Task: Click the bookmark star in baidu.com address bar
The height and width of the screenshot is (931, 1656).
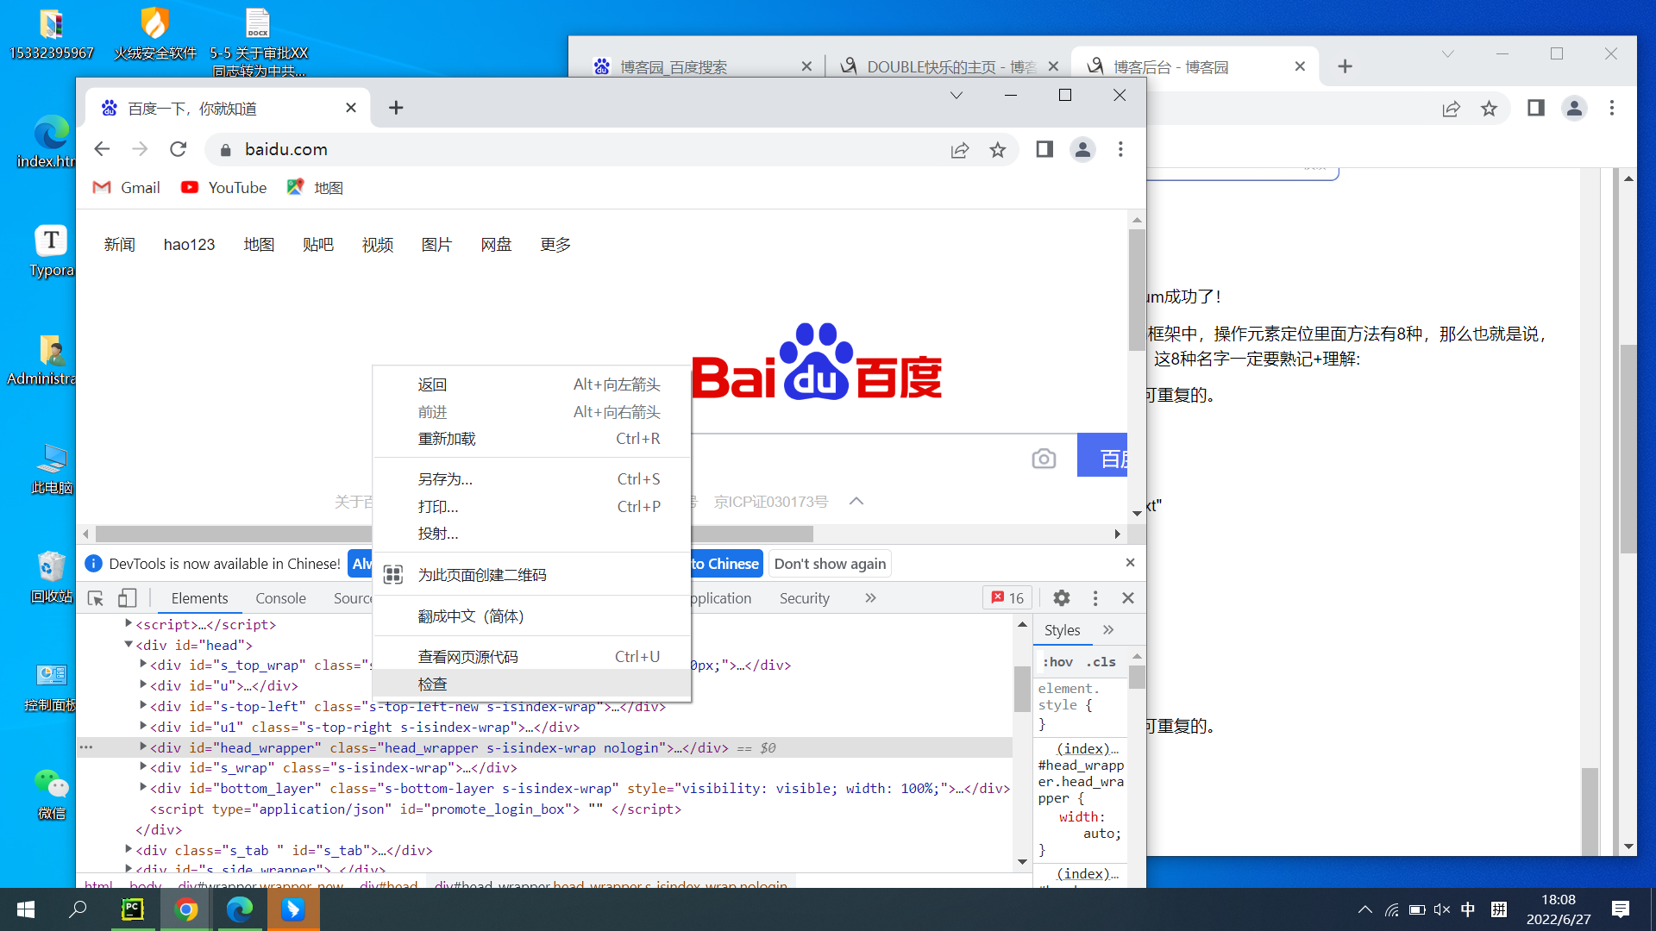Action: pyautogui.click(x=998, y=150)
